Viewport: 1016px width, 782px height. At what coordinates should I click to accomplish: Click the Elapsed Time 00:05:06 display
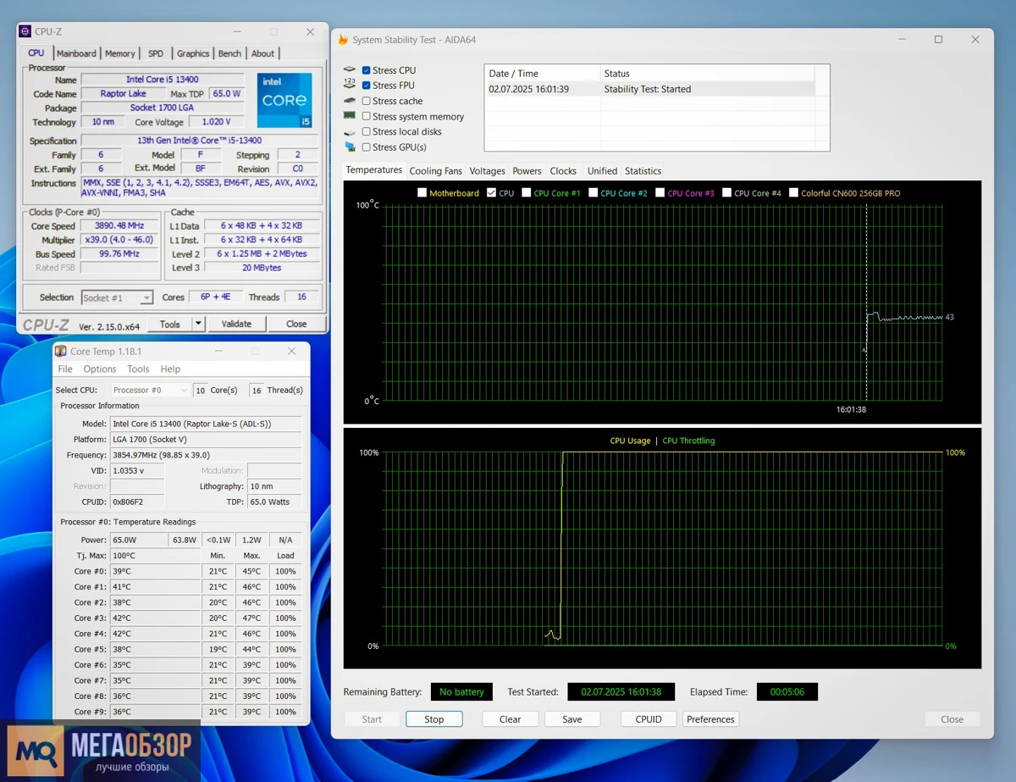pos(787,692)
